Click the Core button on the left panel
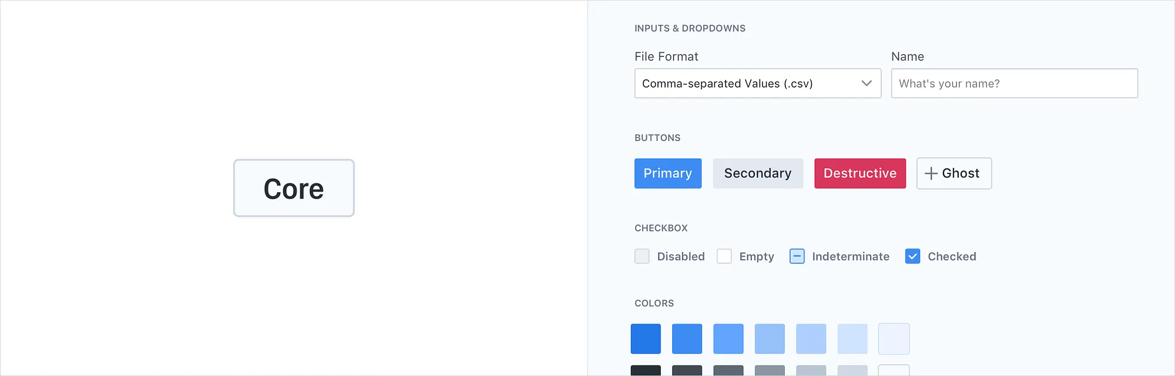The image size is (1175, 376). [x=293, y=188]
